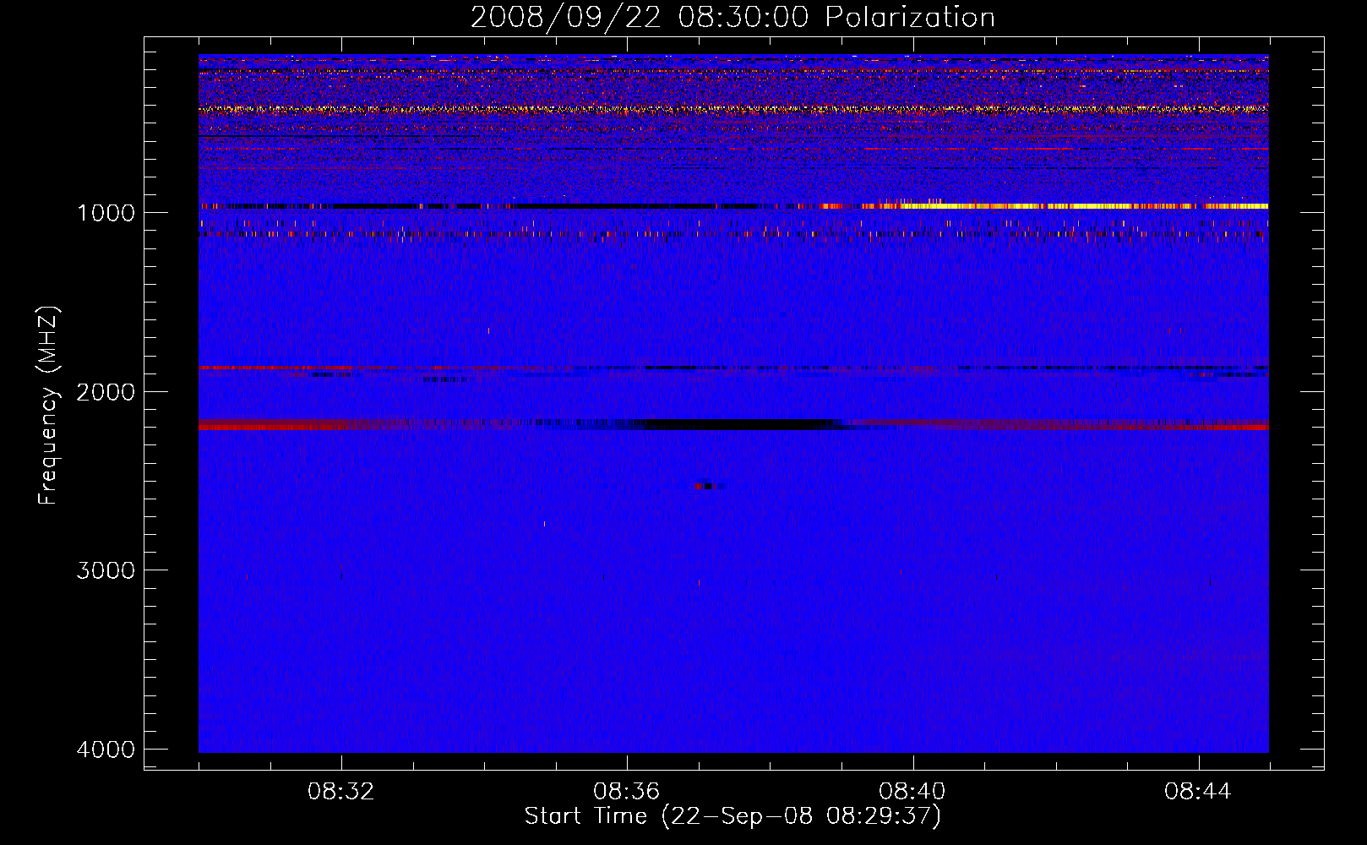Screen dimensions: 1367x845
Task: Click the 'Start Time (22-Sep-08 08:29:37)' label
Action: pyautogui.click(x=733, y=816)
